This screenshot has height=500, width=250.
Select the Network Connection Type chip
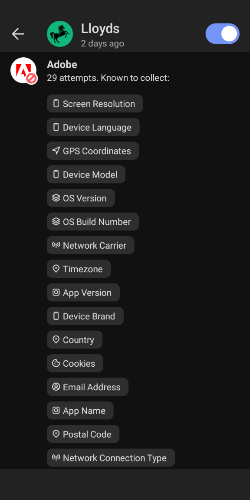coord(111,457)
